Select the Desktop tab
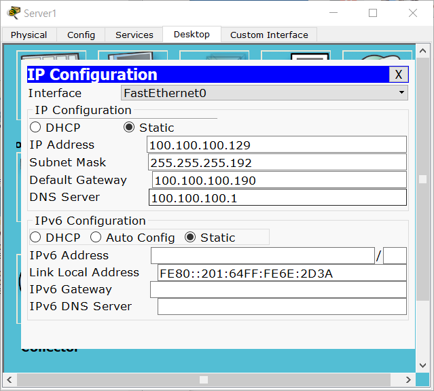Viewport: 434px width, 391px height. (x=192, y=35)
